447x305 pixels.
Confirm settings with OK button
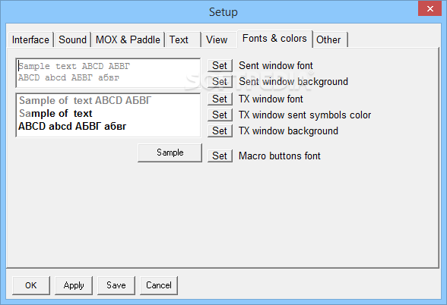point(31,285)
